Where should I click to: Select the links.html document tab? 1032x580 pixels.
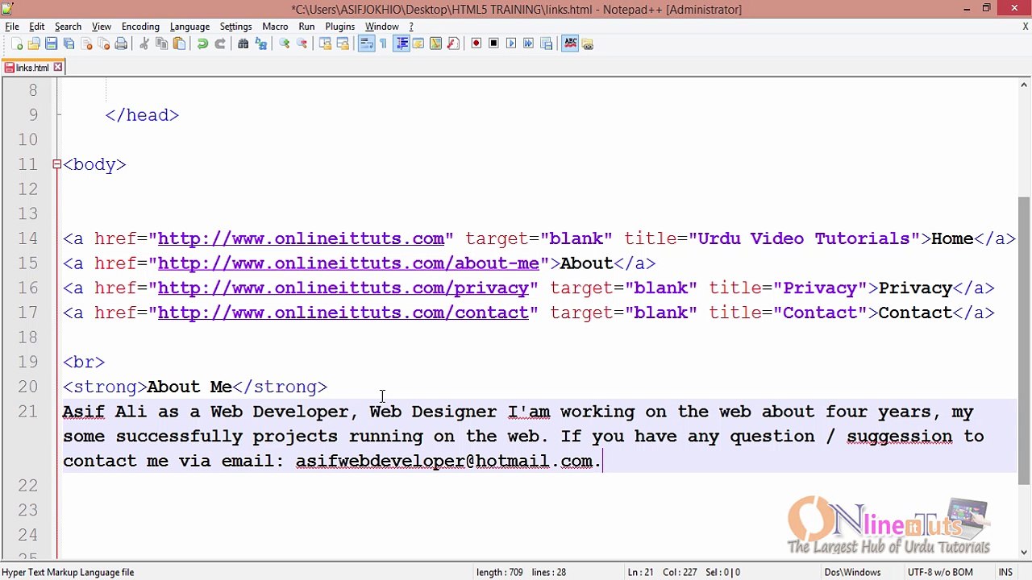tap(32, 68)
